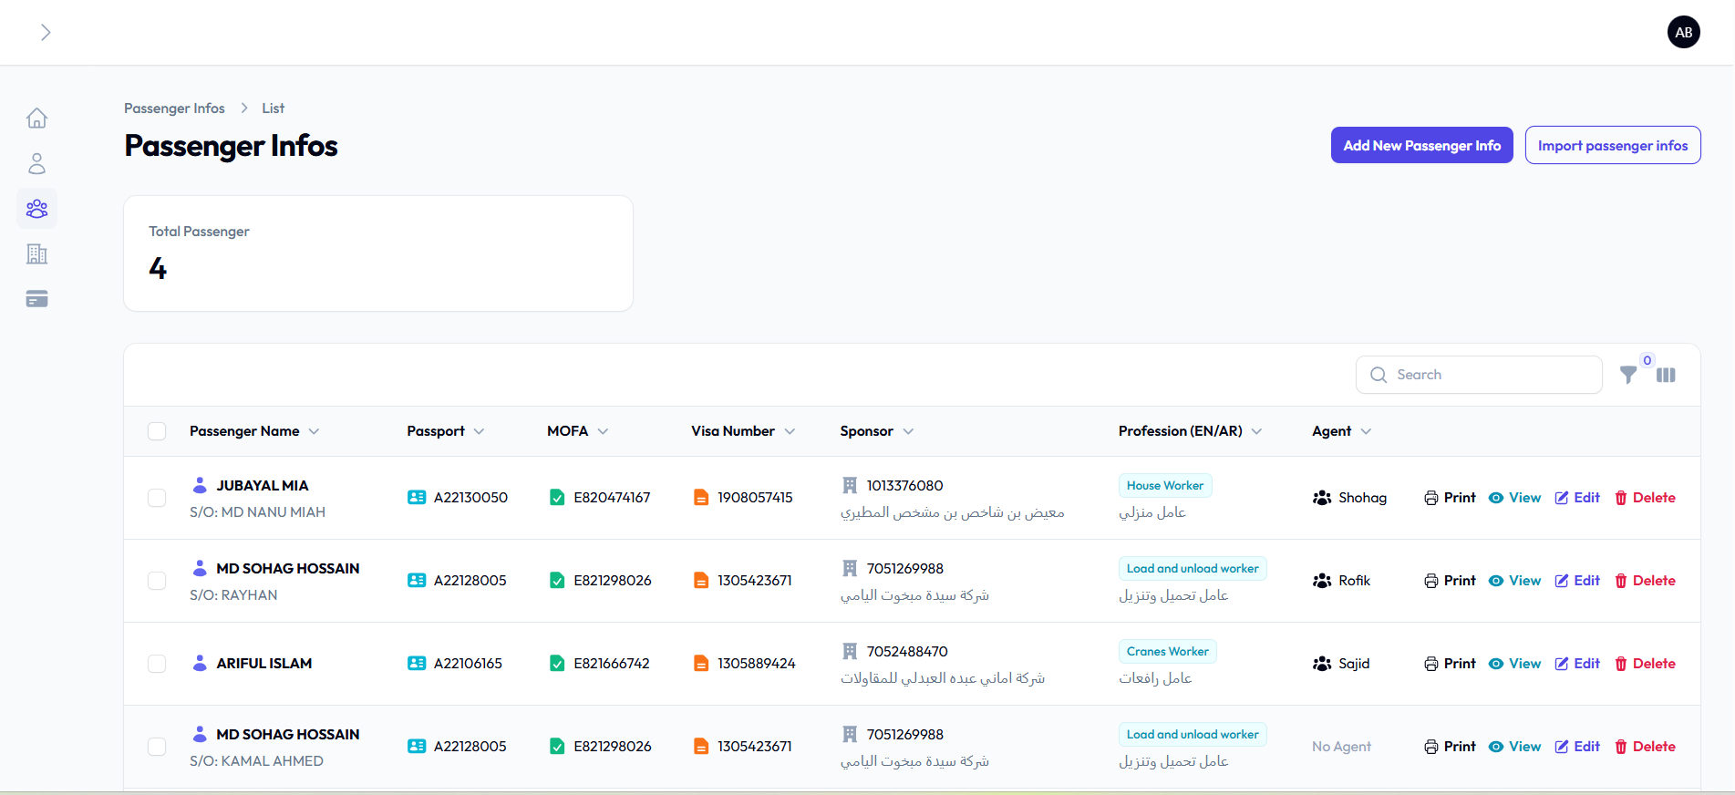Screen dimensions: 1735x795
Task: Print the No Agent row
Action: 1450,747
